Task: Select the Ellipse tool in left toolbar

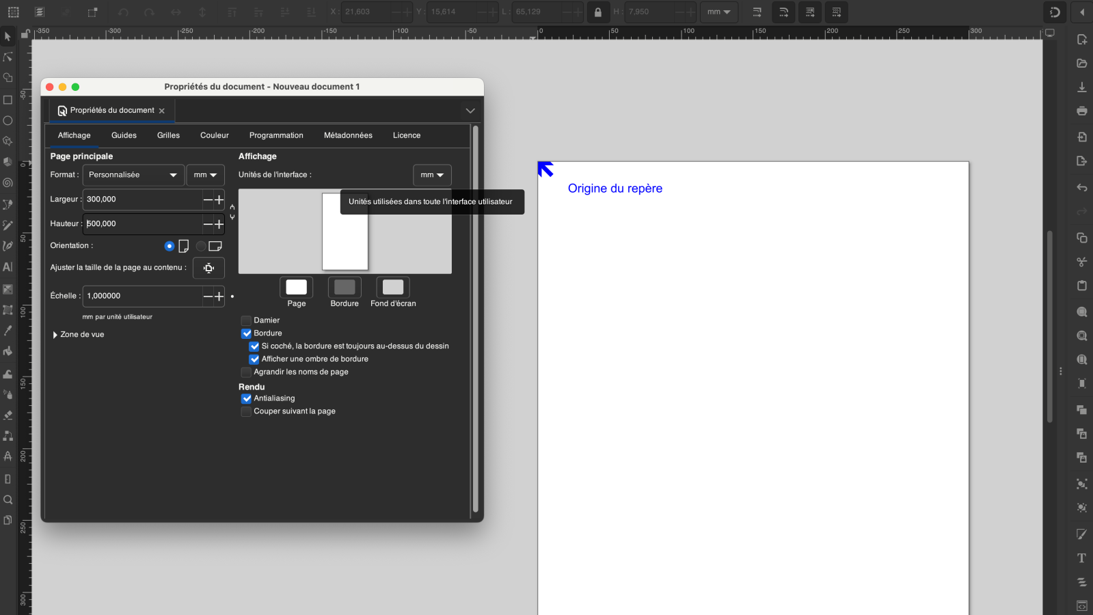Action: pos(8,120)
